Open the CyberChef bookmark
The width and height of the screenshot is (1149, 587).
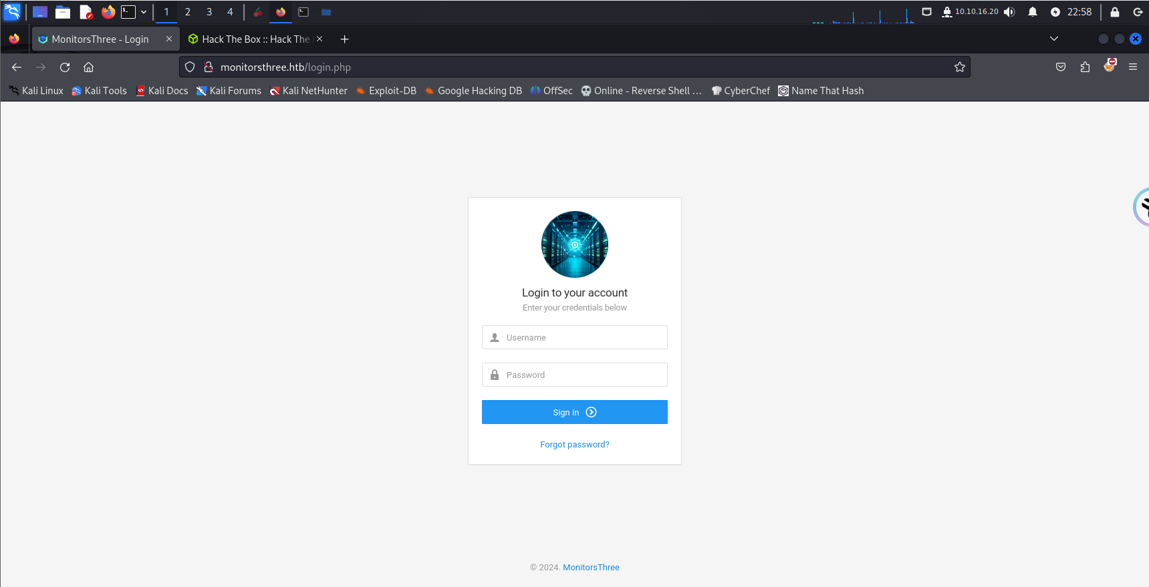pyautogui.click(x=741, y=91)
